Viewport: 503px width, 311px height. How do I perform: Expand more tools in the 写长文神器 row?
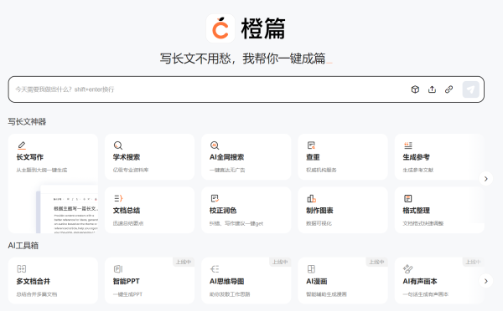pos(485,179)
